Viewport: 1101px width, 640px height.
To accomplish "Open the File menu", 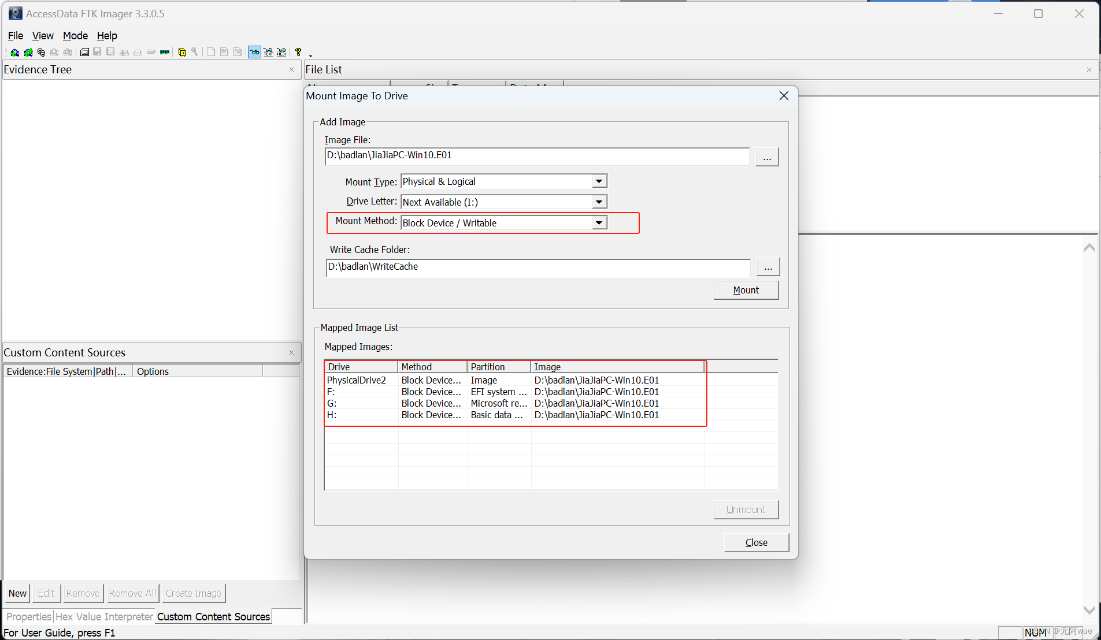I will click(16, 36).
